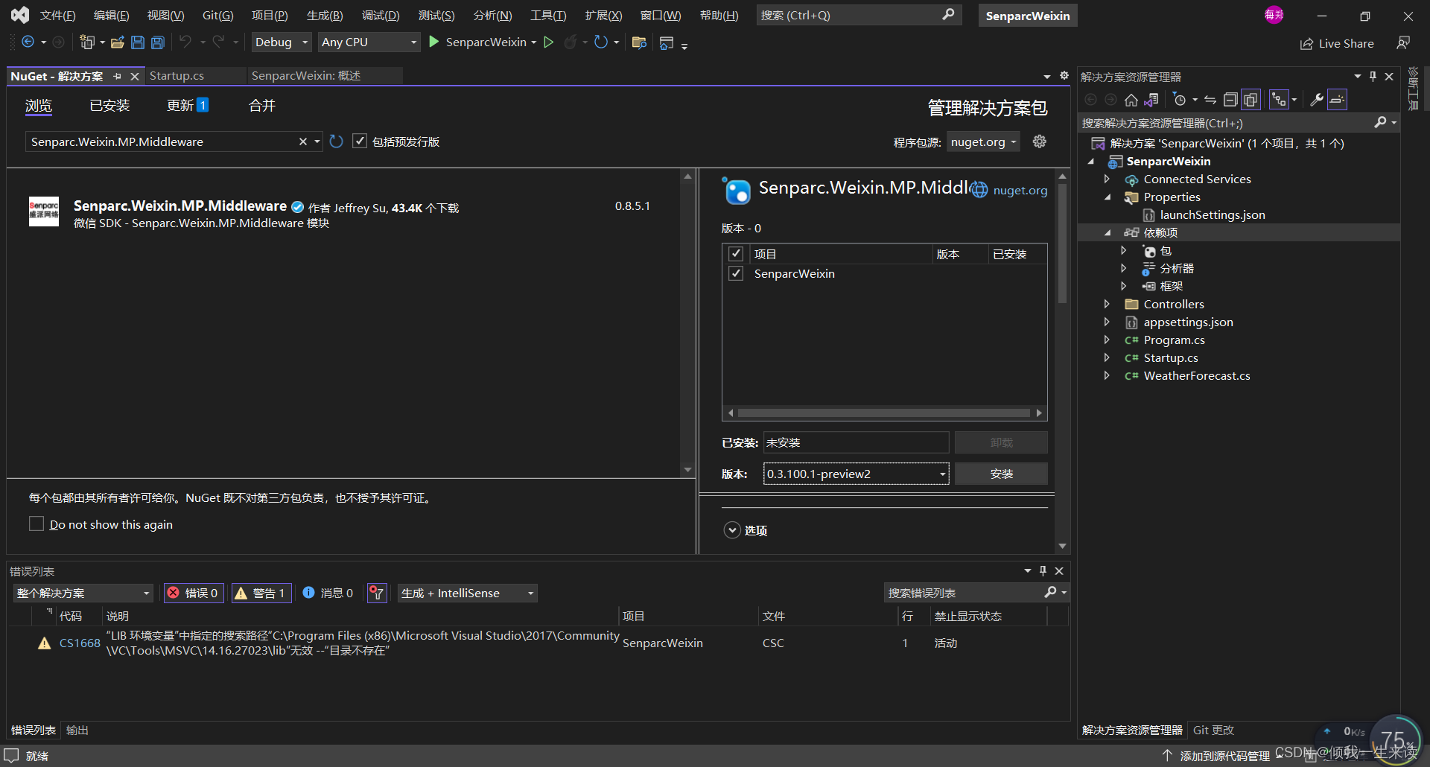Uncheck the SenparcWeixin project checkbox

[x=736, y=273]
